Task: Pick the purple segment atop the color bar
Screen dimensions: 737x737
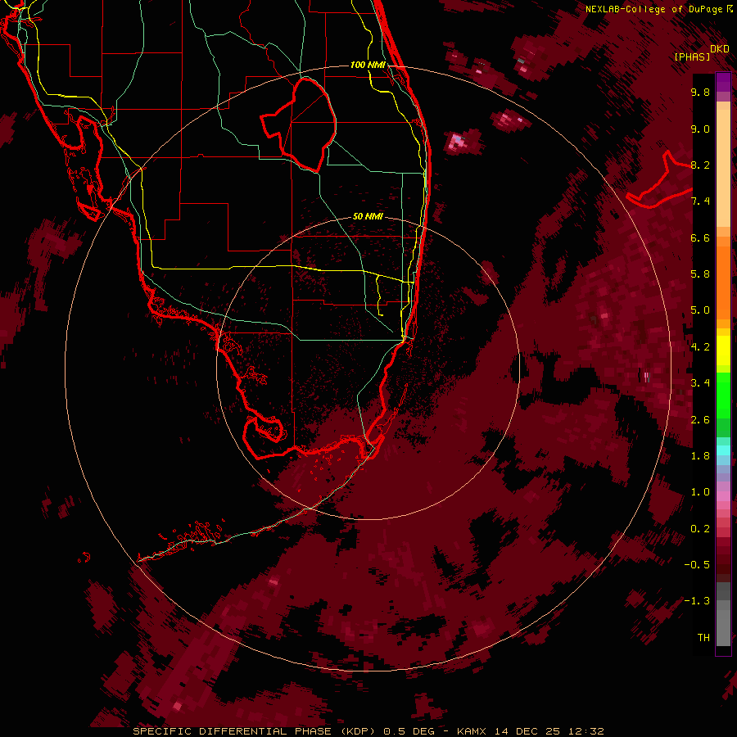Action: (723, 82)
